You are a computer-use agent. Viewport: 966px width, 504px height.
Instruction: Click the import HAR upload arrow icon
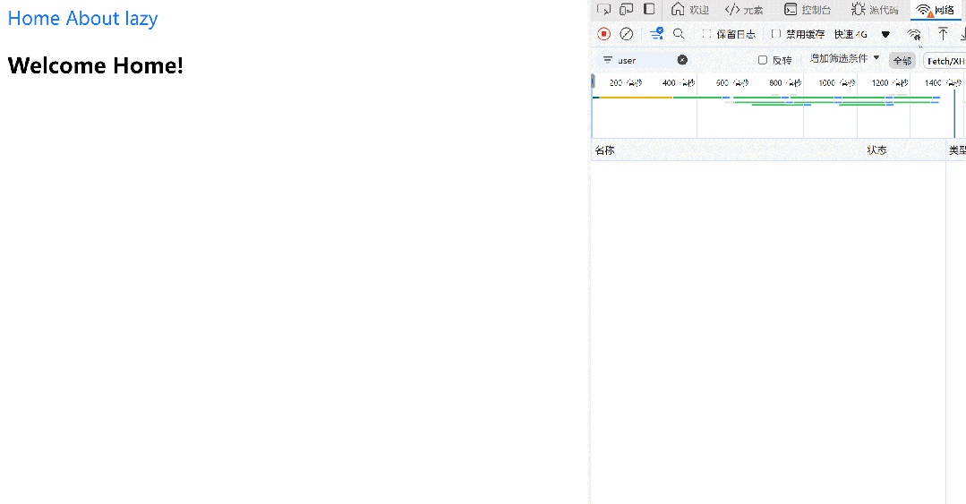[x=943, y=34]
